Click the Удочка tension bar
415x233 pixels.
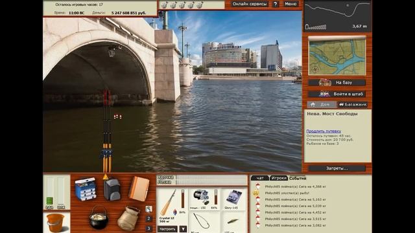click(x=211, y=177)
